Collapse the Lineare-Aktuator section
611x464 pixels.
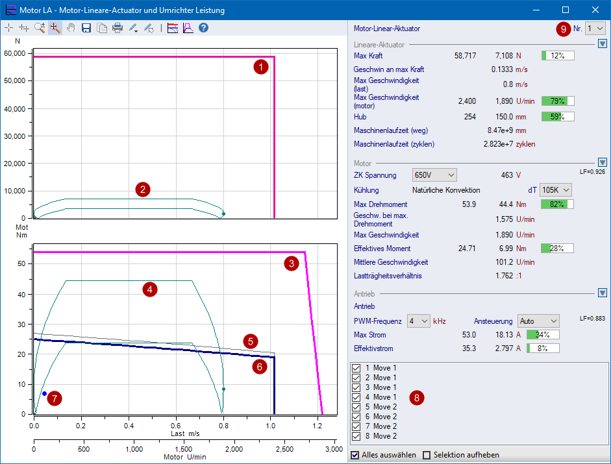(x=602, y=44)
